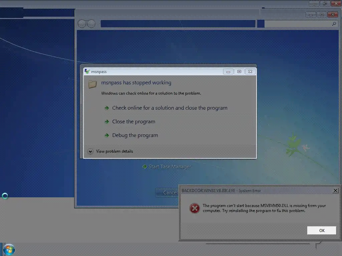Click the green arrow beside 'Debug the program'
342x256 pixels.
point(107,135)
